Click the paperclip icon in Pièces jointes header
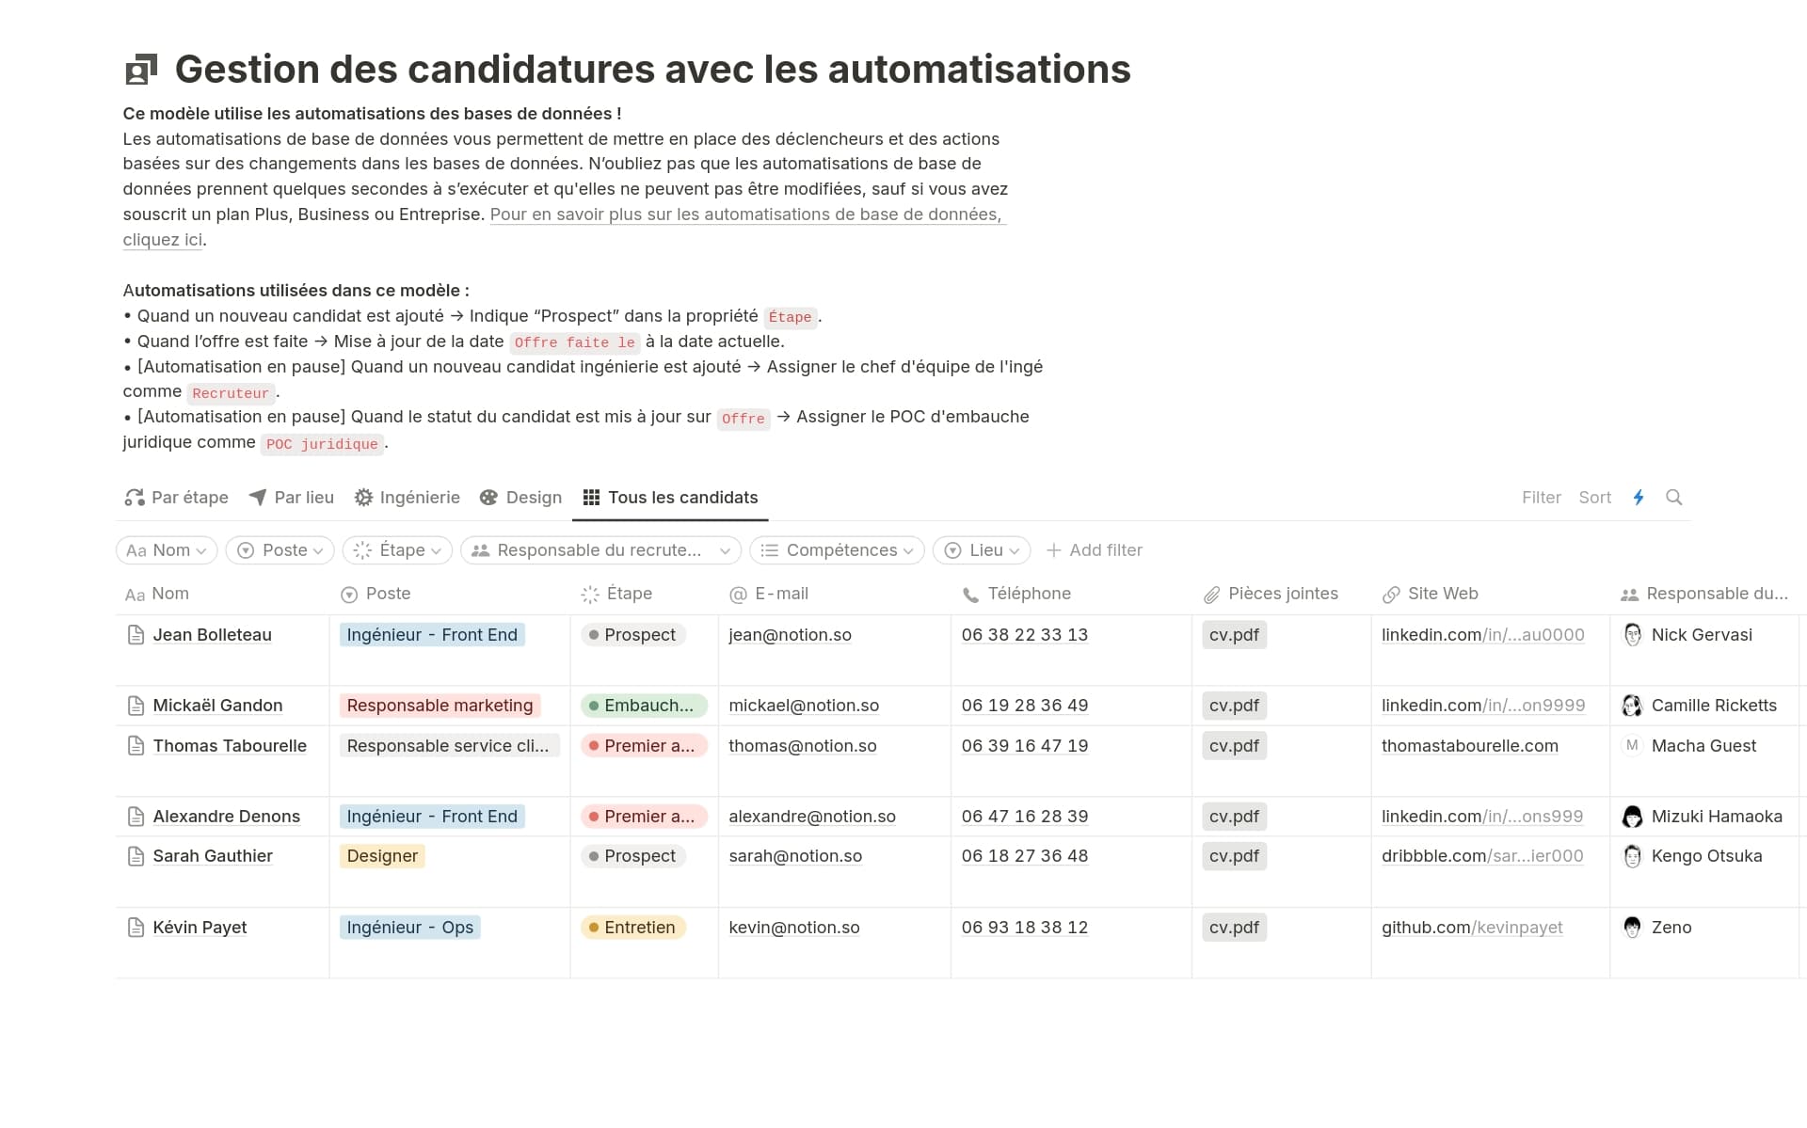Screen dimensions: 1807x1128 click(x=1212, y=595)
